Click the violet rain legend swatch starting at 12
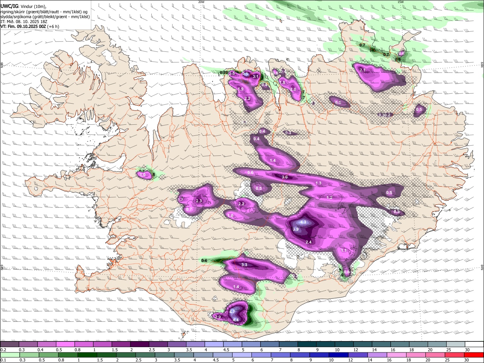484x363 pixels. coord(357,355)
